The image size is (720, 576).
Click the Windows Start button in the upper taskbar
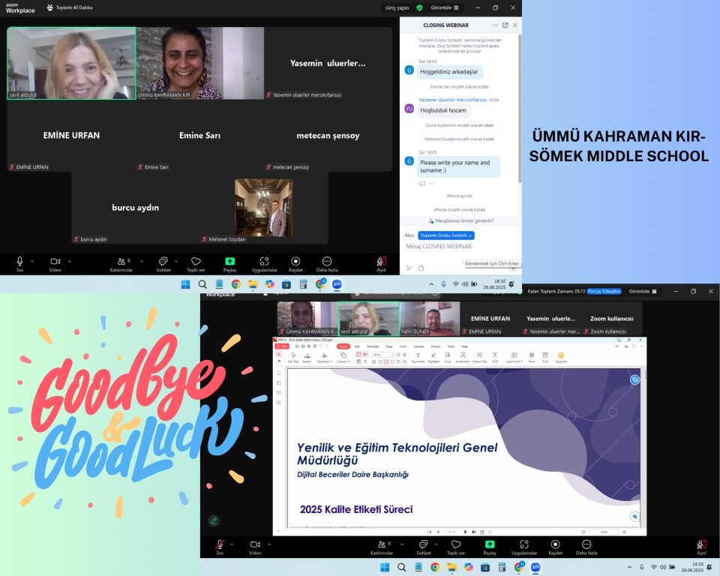pyautogui.click(x=185, y=284)
